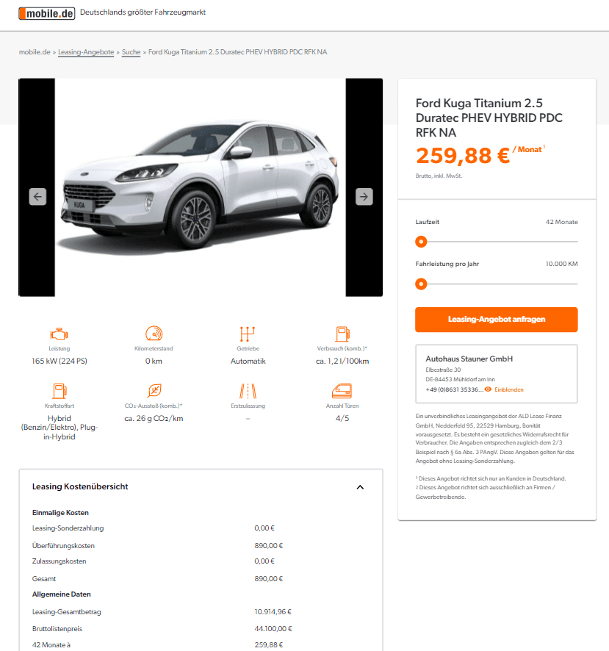Show previous car photo with left arrow

pyautogui.click(x=37, y=197)
